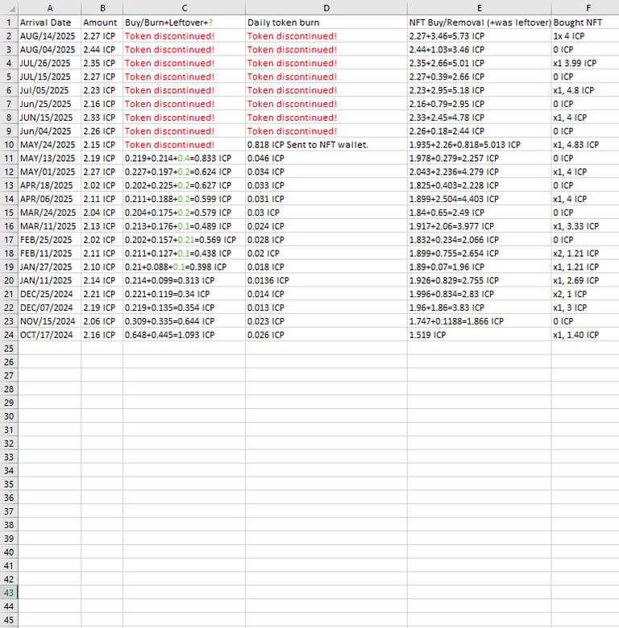Select the NOV/15/2024 date cell
Screen dimensions: 619x628
(x=50, y=321)
